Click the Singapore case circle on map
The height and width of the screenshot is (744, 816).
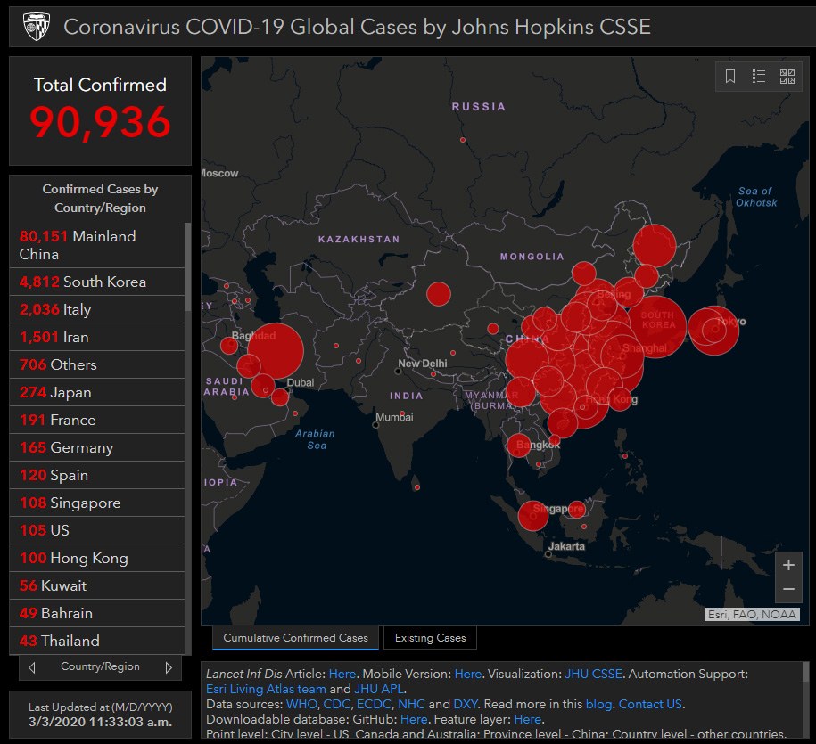click(x=533, y=516)
